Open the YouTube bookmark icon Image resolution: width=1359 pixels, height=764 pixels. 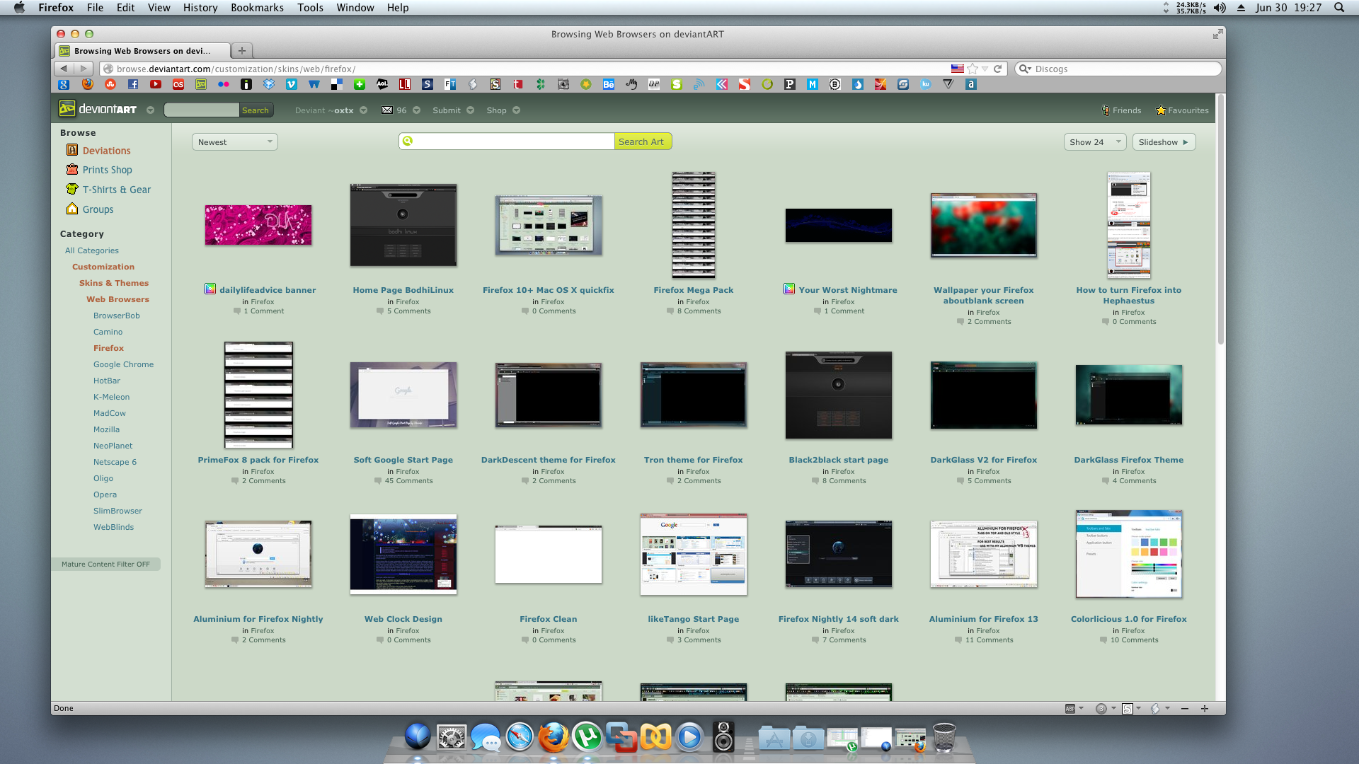tap(156, 84)
